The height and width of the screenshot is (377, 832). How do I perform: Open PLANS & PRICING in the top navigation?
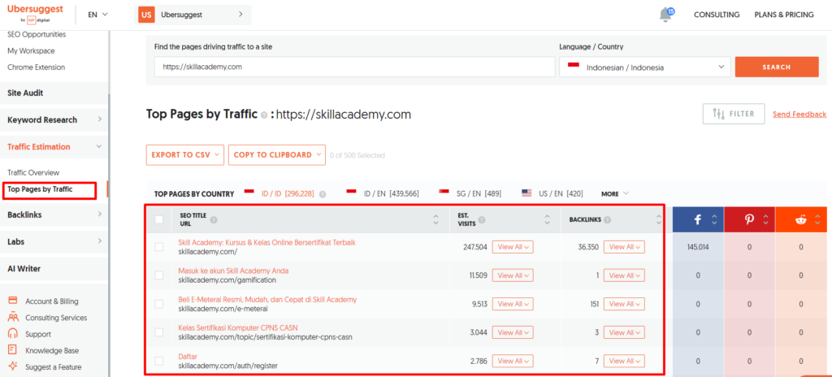(784, 15)
